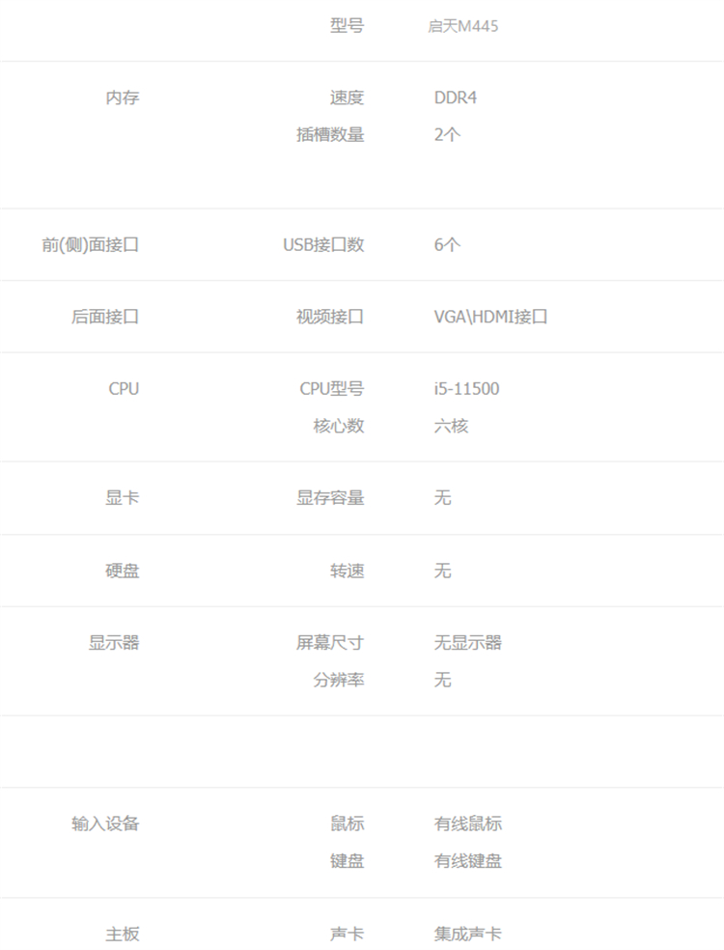The image size is (724, 950).
Task: Select the 集成声卡 sound card value
Action: click(x=467, y=934)
